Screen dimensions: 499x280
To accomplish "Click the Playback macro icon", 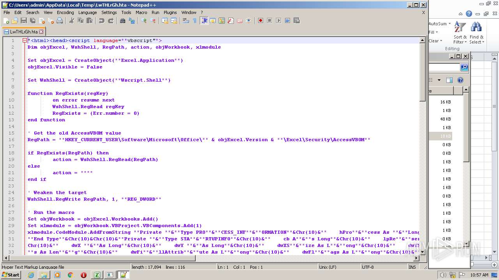I will pyautogui.click(x=278, y=21).
